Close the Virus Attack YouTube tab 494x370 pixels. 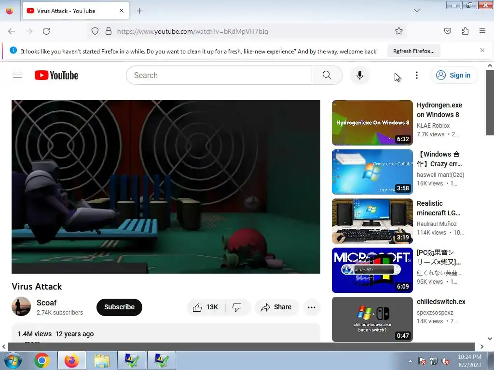[122, 11]
